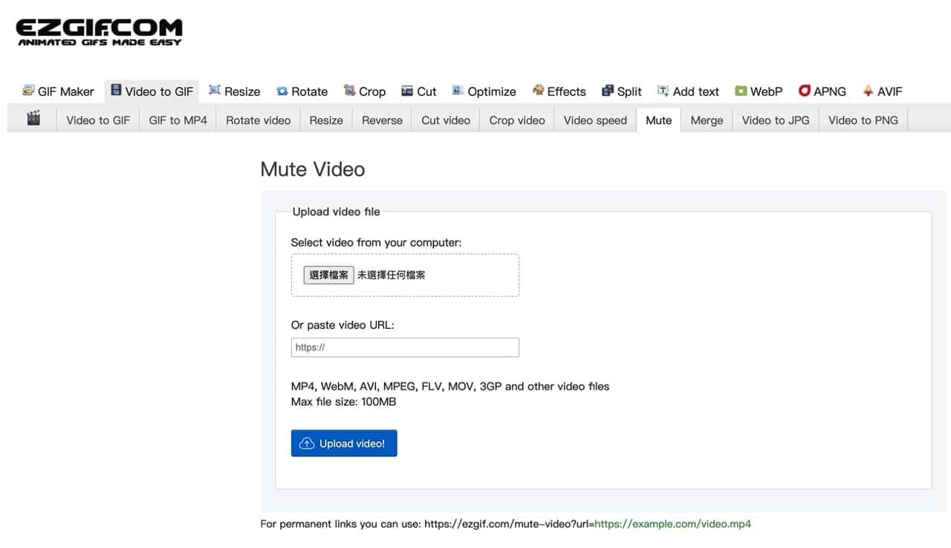
Task: Click the EZGIF.COM logo
Action: (99, 33)
